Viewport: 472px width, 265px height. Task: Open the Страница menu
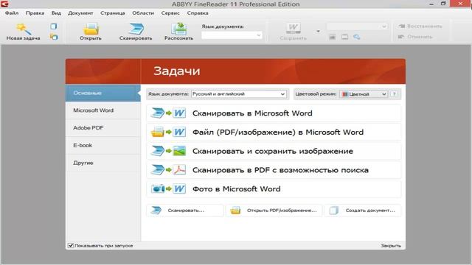pyautogui.click(x=113, y=13)
